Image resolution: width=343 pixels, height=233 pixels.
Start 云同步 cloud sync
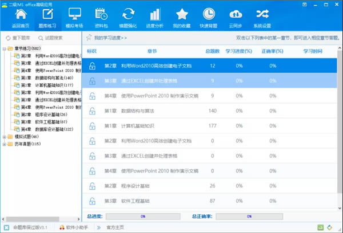(236, 15)
